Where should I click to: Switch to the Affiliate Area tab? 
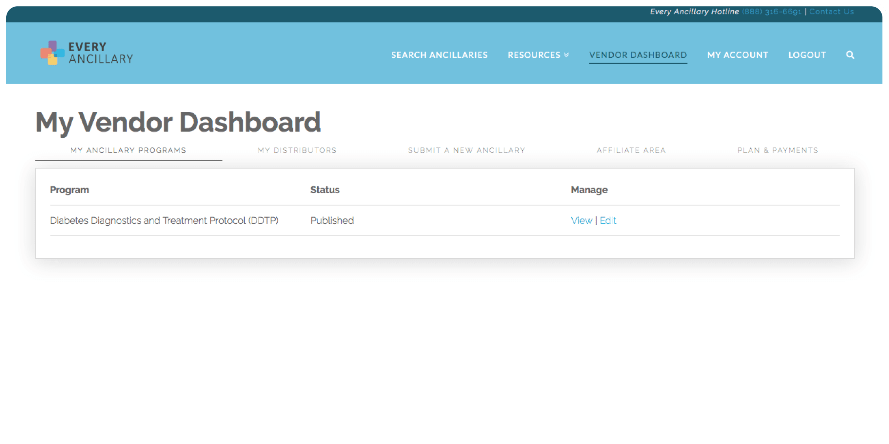pos(631,150)
